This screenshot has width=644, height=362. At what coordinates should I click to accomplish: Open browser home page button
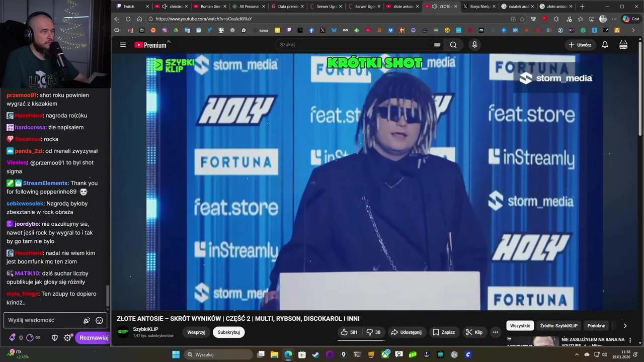pyautogui.click(x=139, y=19)
